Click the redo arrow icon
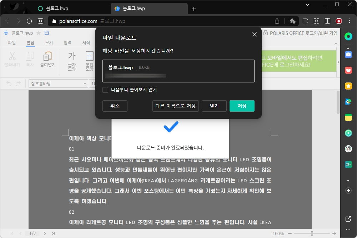Image resolution: width=357 pixels, height=238 pixels. (18, 84)
